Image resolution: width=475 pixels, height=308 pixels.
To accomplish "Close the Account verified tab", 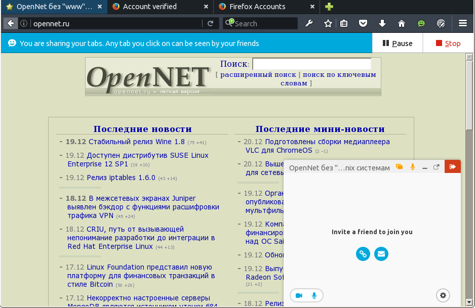I will point(206,7).
